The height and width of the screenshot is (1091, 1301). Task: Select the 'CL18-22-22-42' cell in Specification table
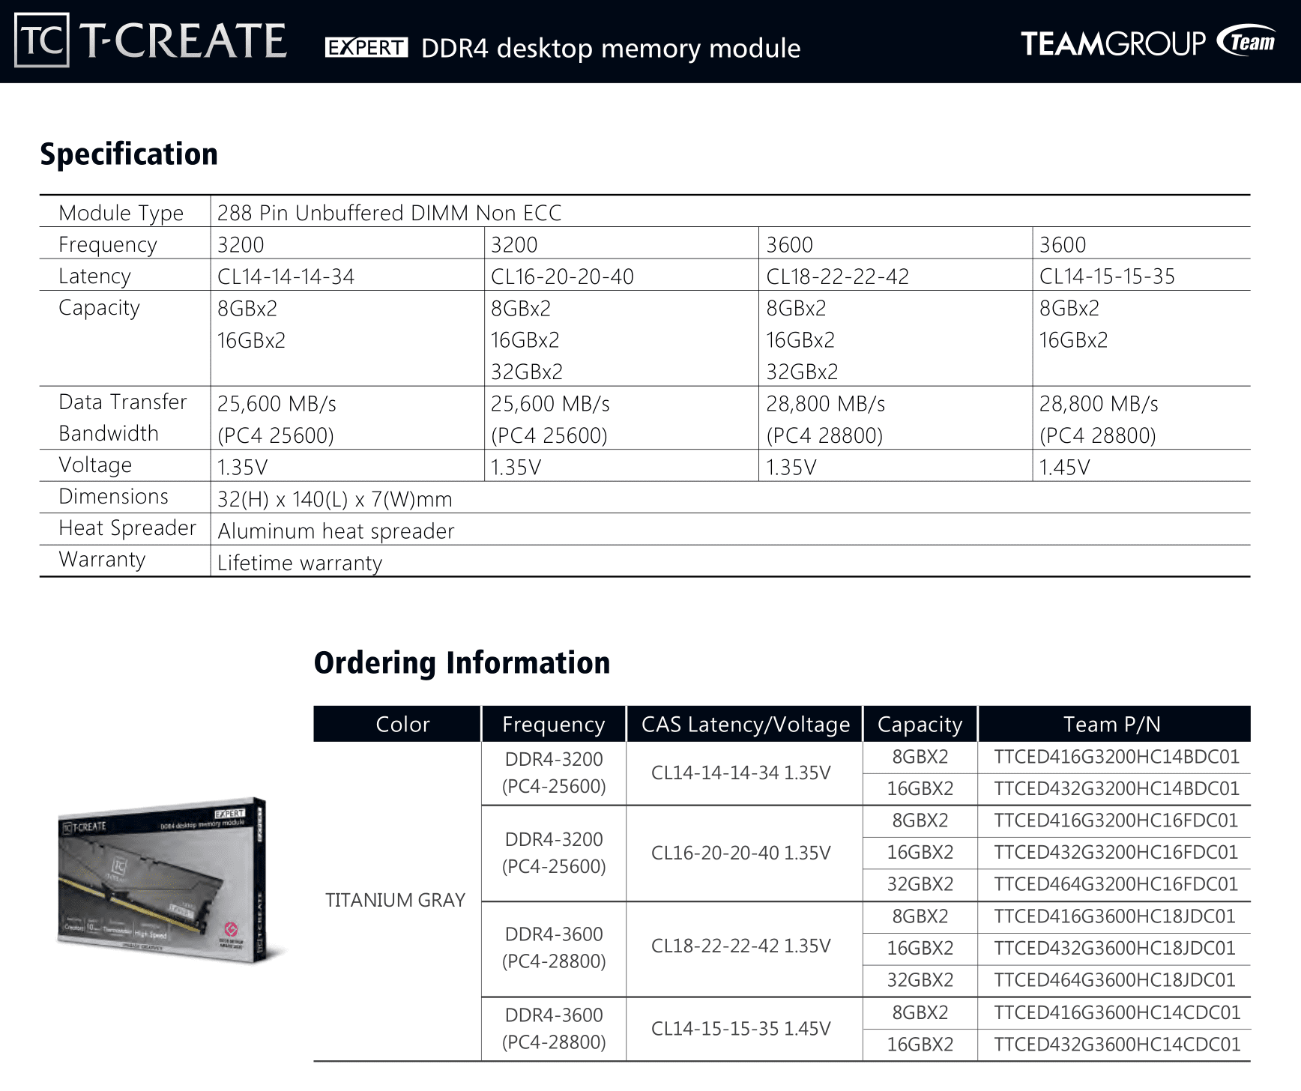tap(837, 276)
